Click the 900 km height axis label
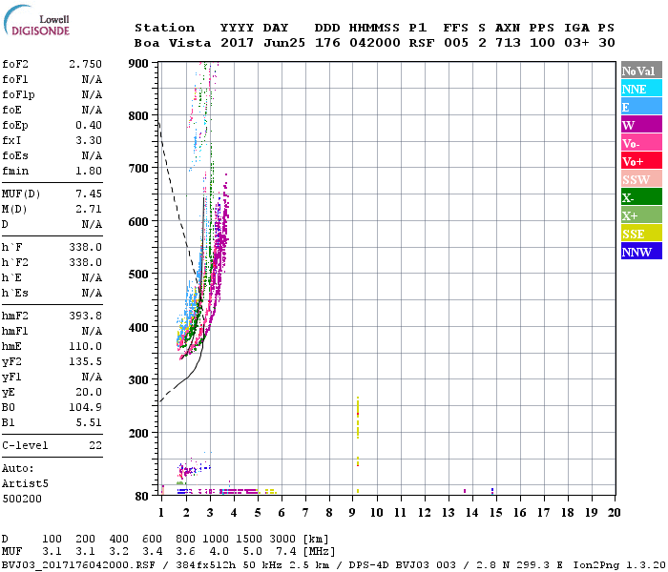Screen dimensions: 668x572 (x=137, y=63)
